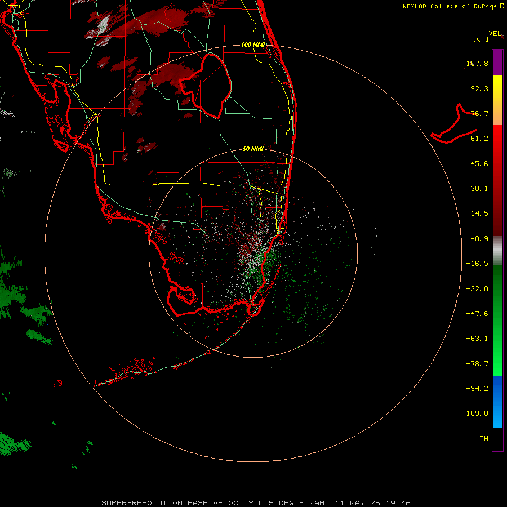This screenshot has width=507, height=507.
Task: Click the -94.2 legend value
Action: click(477, 389)
